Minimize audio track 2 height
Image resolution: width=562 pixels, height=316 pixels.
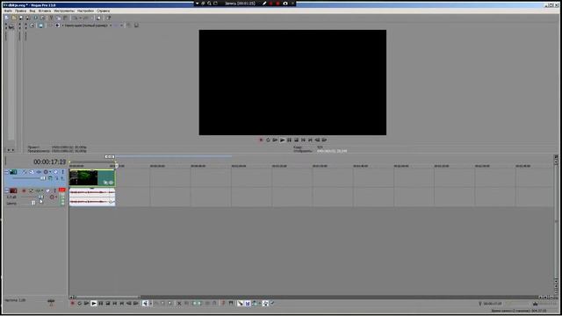pyautogui.click(x=6, y=190)
